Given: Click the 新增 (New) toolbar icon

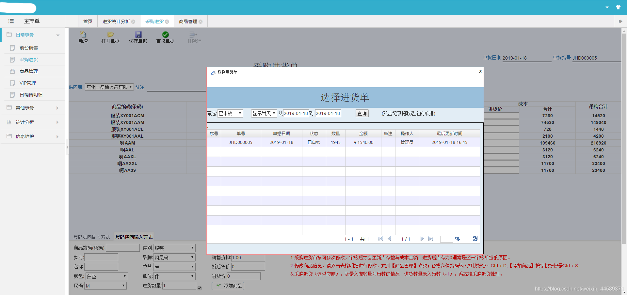Looking at the screenshot, I should point(83,37).
